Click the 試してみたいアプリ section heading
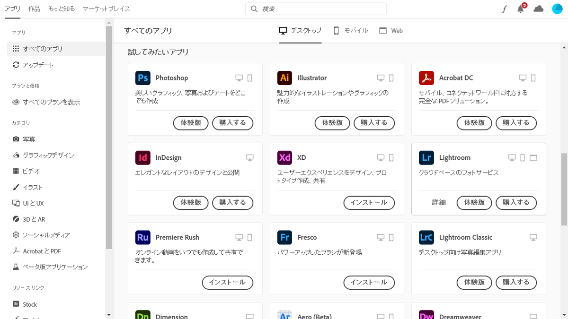The width and height of the screenshot is (568, 319). coord(158,52)
